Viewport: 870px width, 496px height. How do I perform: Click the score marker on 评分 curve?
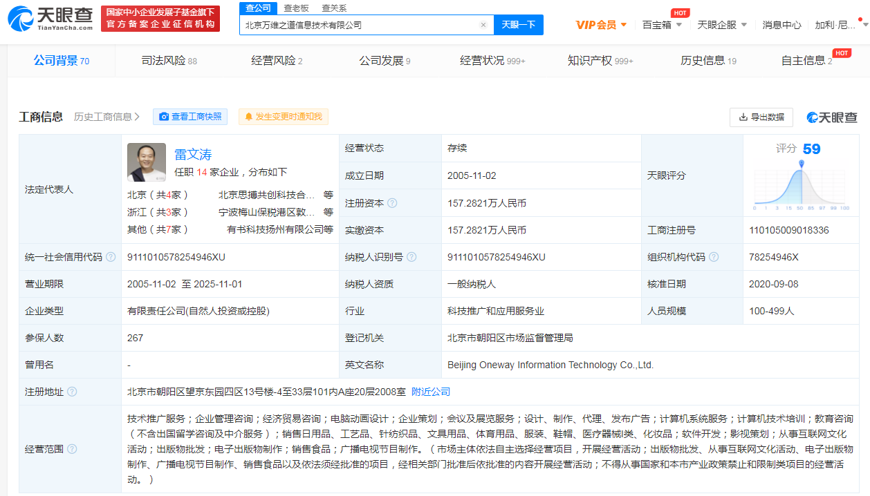[802, 164]
